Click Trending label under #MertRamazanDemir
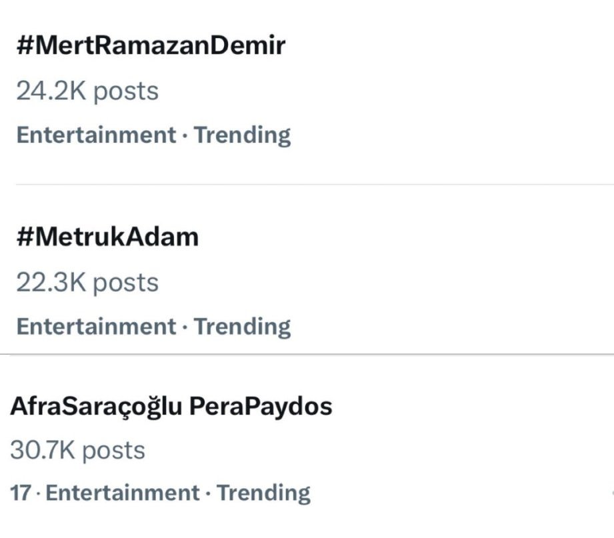 pyautogui.click(x=243, y=135)
